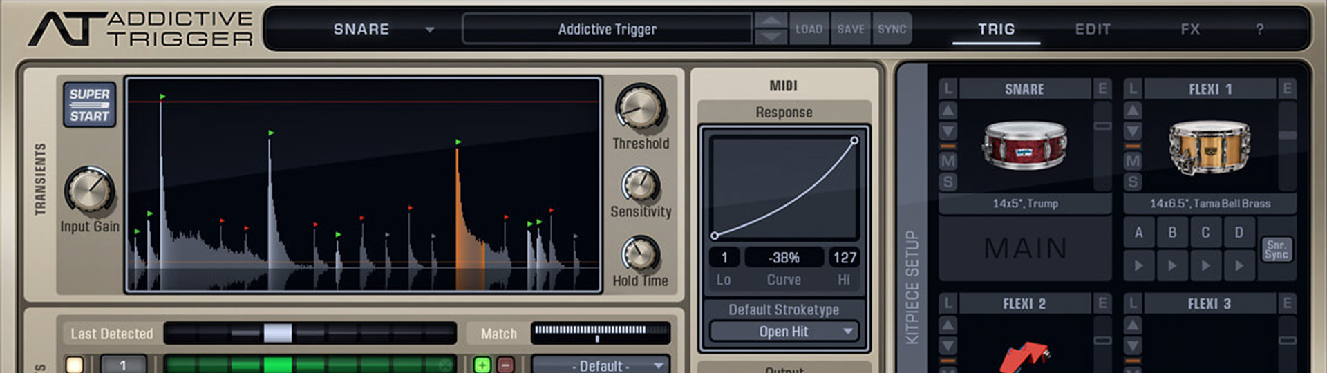The width and height of the screenshot is (1327, 373).
Task: Click the SNARE slot down arrow
Action: (x=948, y=131)
